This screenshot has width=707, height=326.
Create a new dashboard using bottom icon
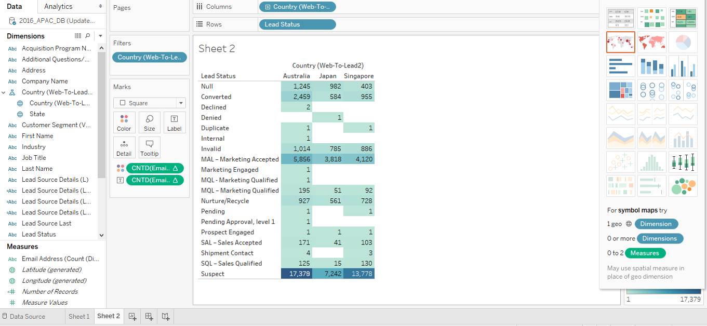(149, 316)
